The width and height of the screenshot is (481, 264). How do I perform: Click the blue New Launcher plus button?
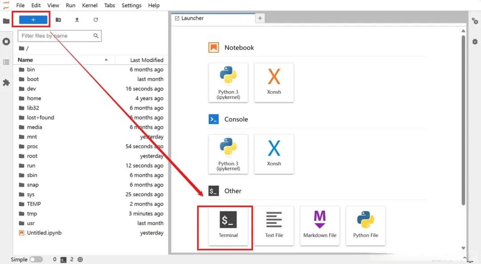33,20
